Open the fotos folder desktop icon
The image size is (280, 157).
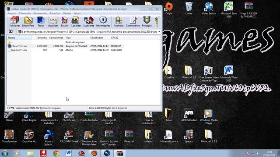tap(169, 115)
